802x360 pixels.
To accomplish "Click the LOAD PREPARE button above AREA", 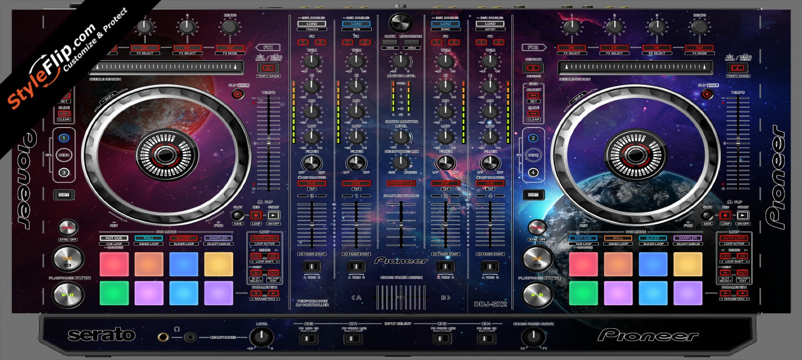I will pyautogui.click(x=412, y=42).
